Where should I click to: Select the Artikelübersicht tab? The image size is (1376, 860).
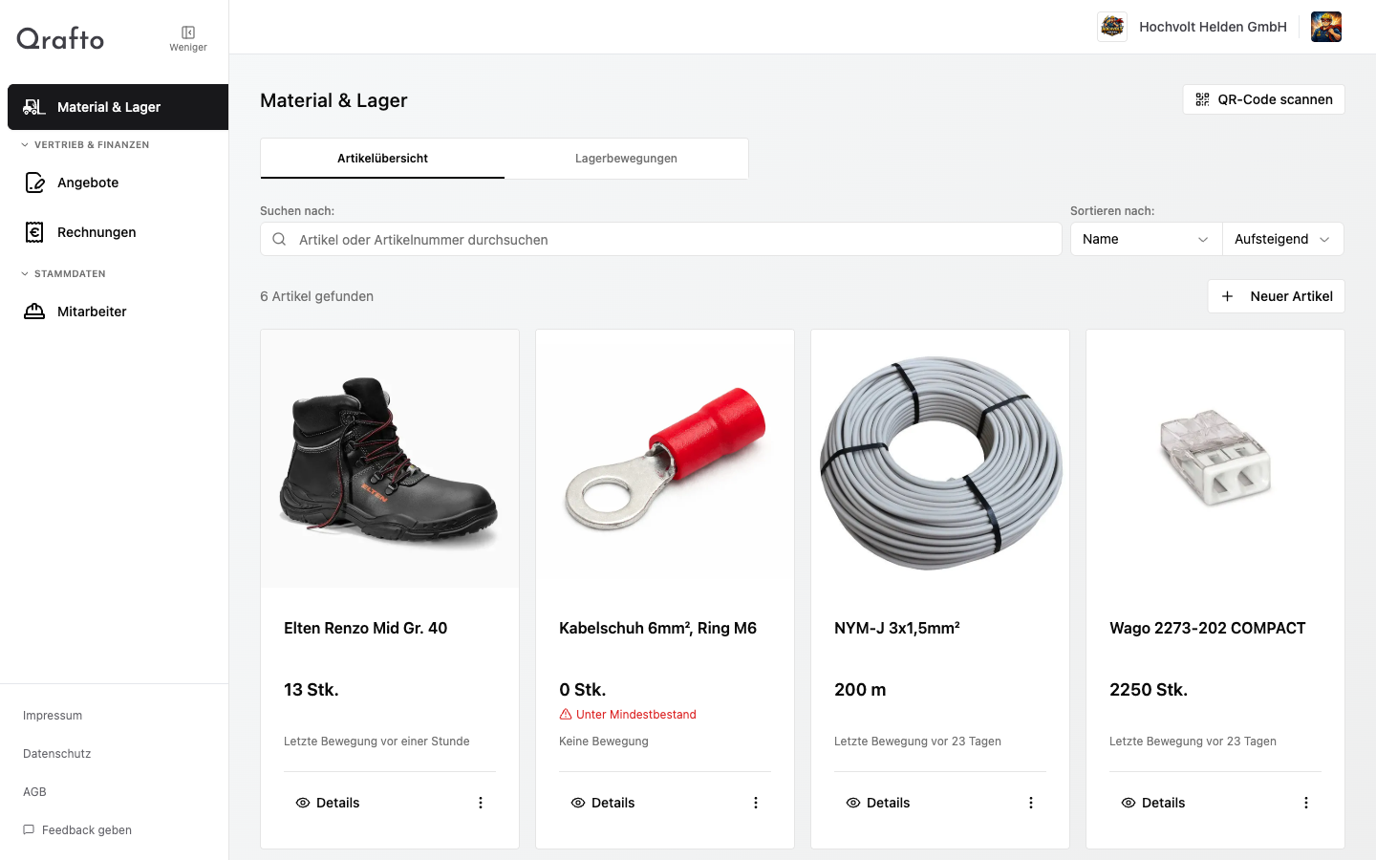[382, 159]
